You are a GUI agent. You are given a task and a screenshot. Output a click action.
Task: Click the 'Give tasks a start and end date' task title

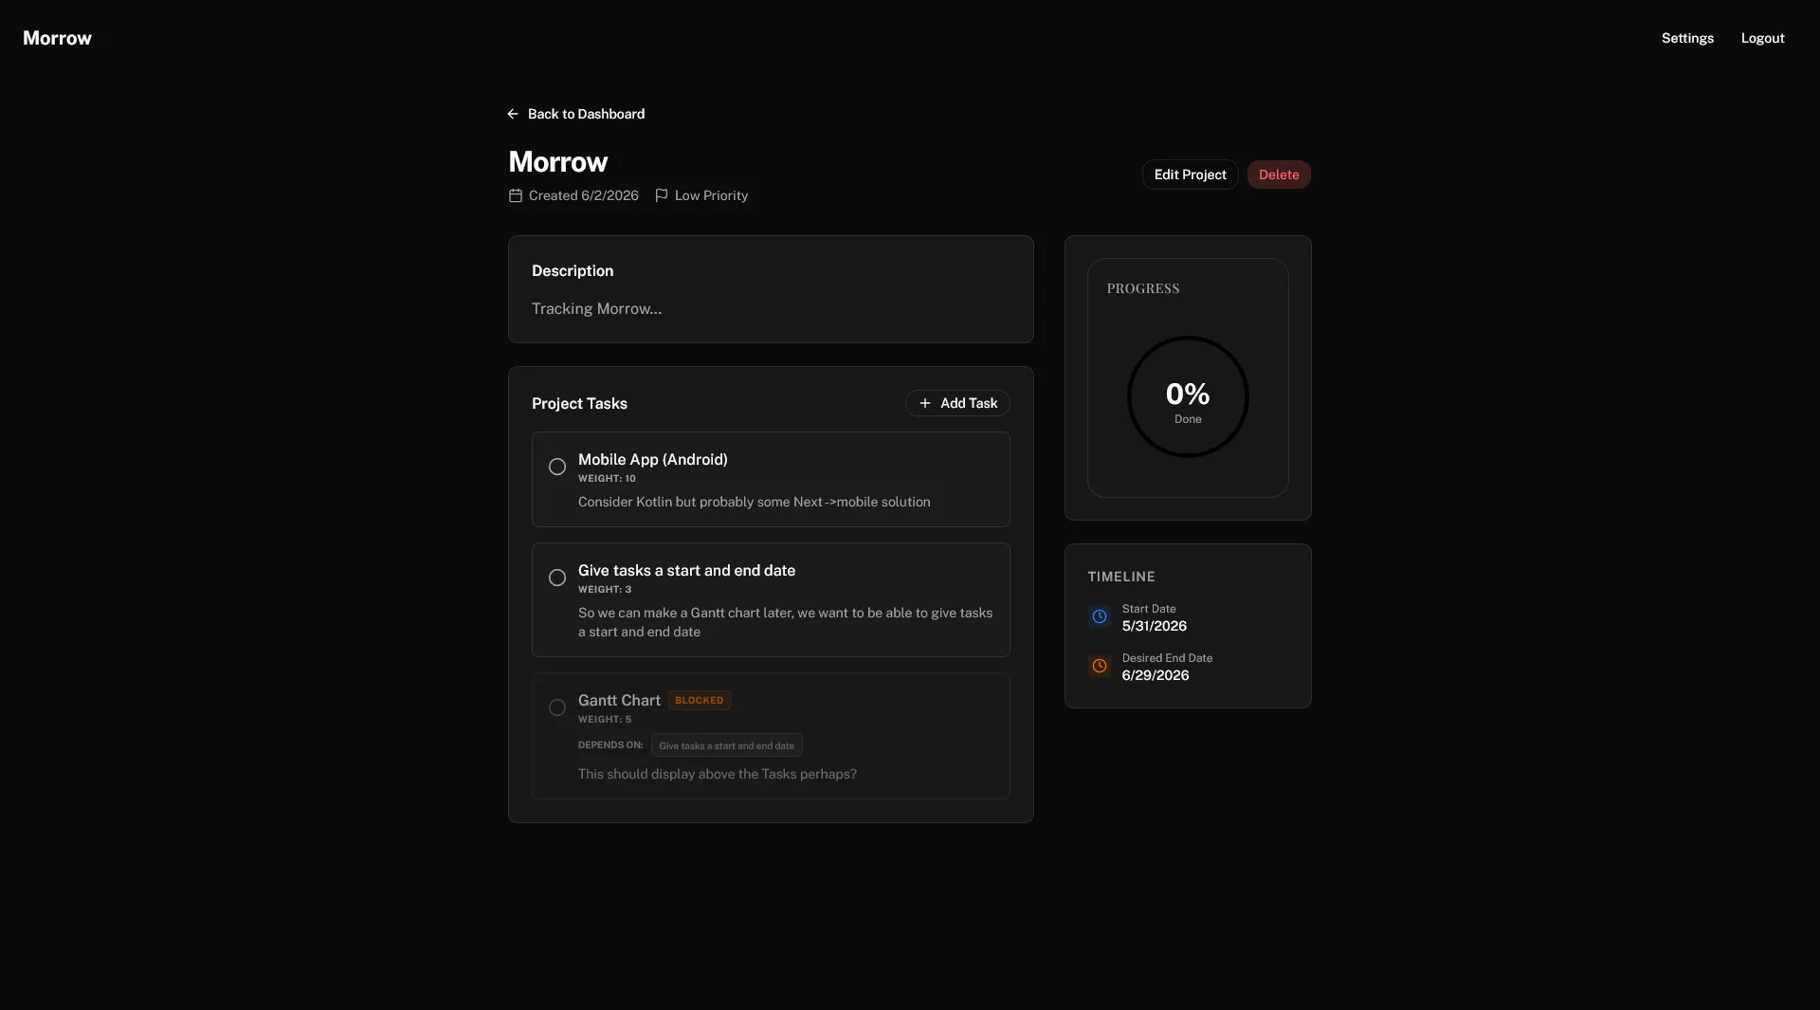point(686,571)
